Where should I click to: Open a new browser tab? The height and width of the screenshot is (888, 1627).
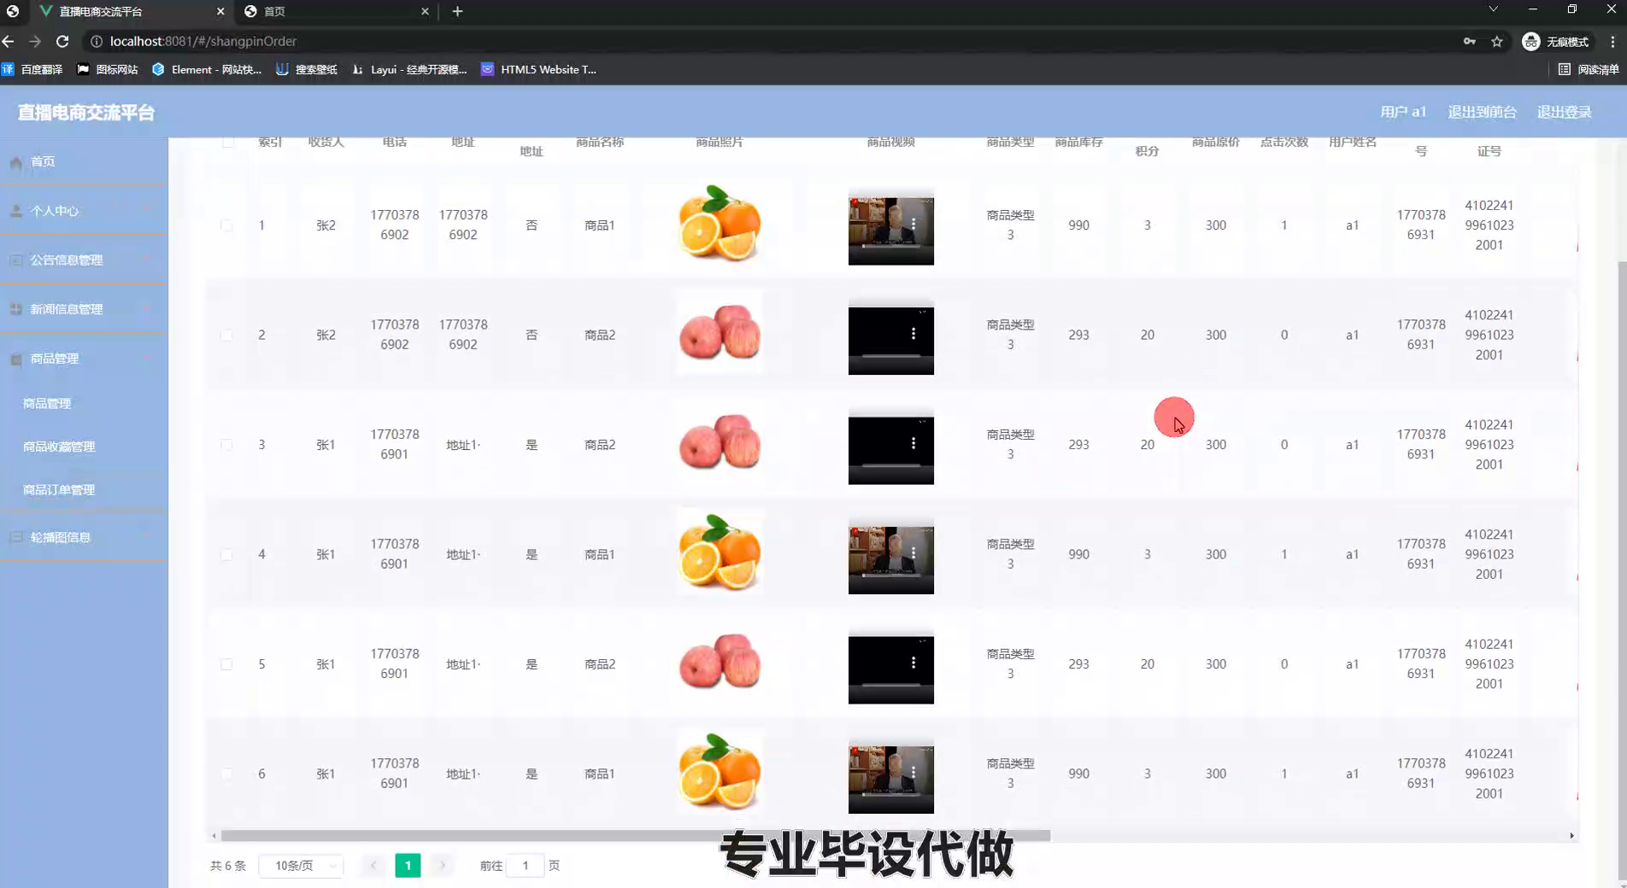pos(457,11)
